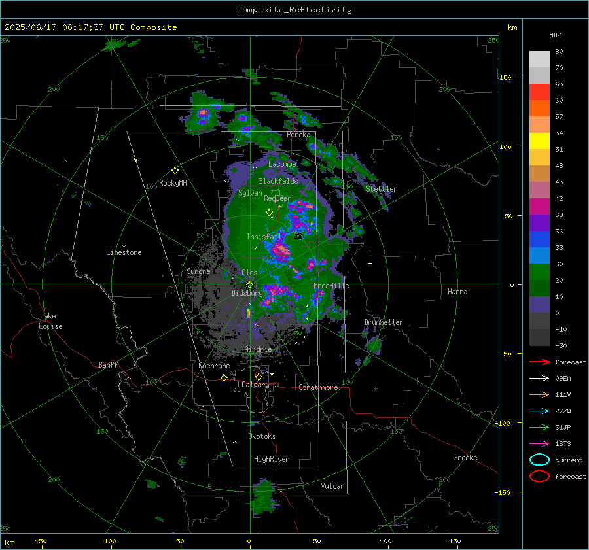Click the Airdrie city label

(258, 349)
